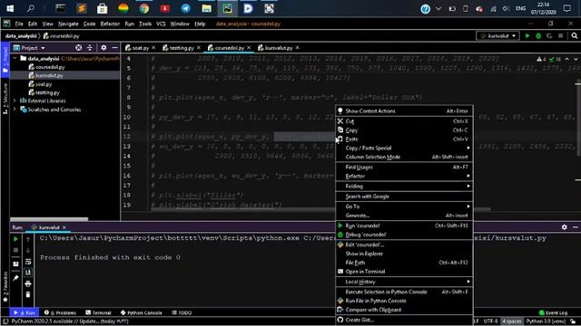Switch to the kursvalut.py editor tab
Screen dimensions: 581x326
(x=279, y=48)
